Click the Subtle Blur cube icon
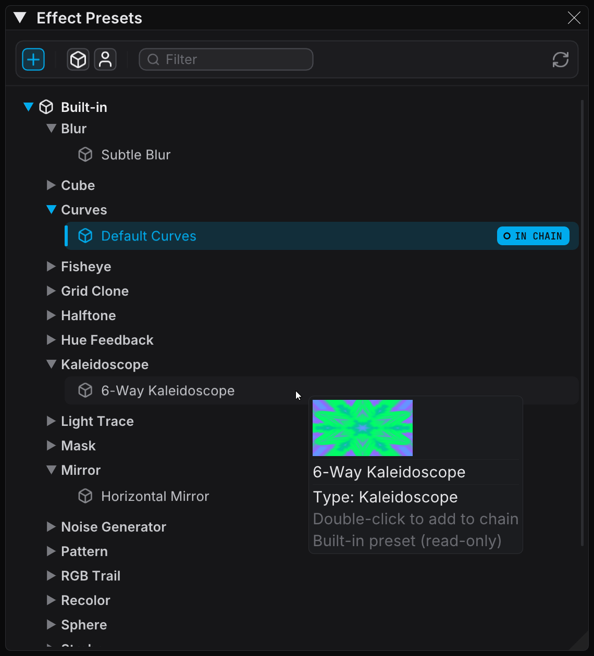594x656 pixels. point(85,155)
